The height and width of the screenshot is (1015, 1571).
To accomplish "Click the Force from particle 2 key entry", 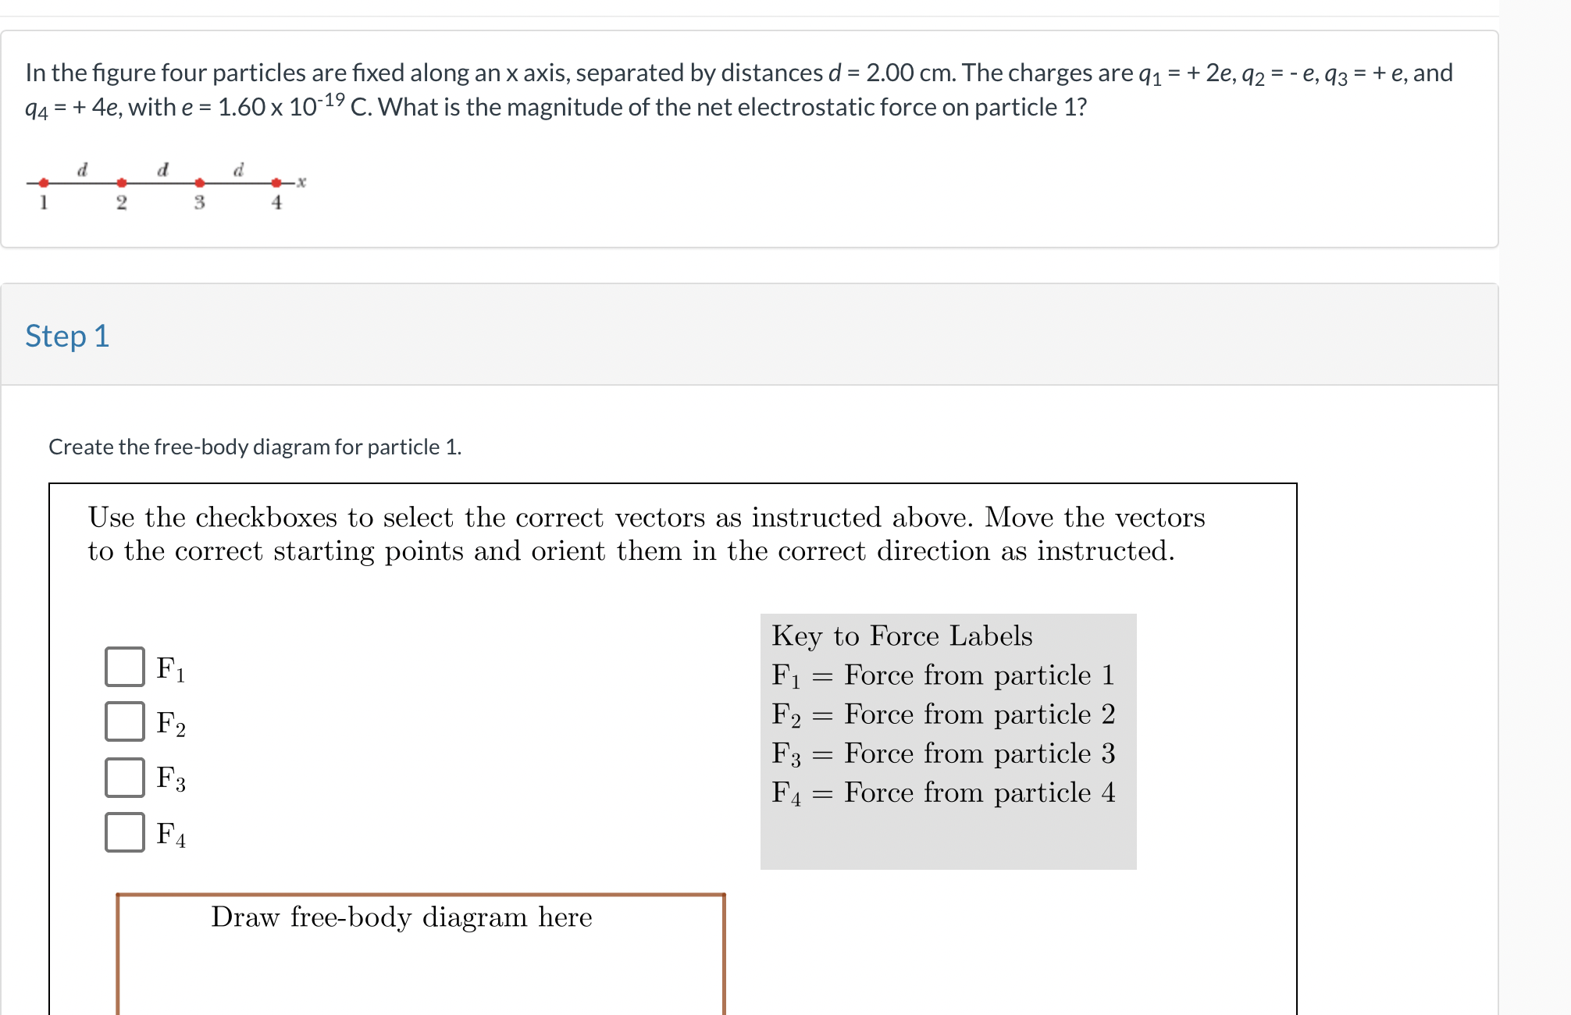I will (945, 714).
